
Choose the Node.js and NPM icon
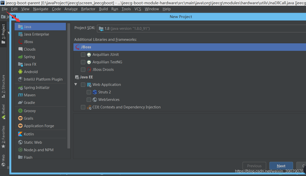20,150
